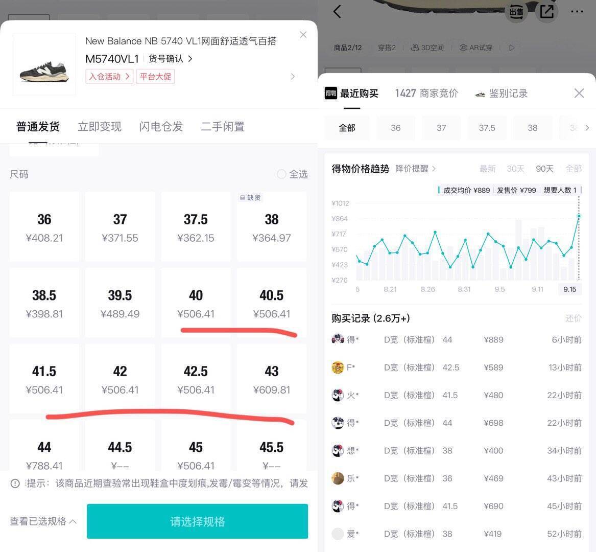Tap the 鉴别记录 shoe icon tab
The width and height of the screenshot is (596, 552).
(502, 93)
